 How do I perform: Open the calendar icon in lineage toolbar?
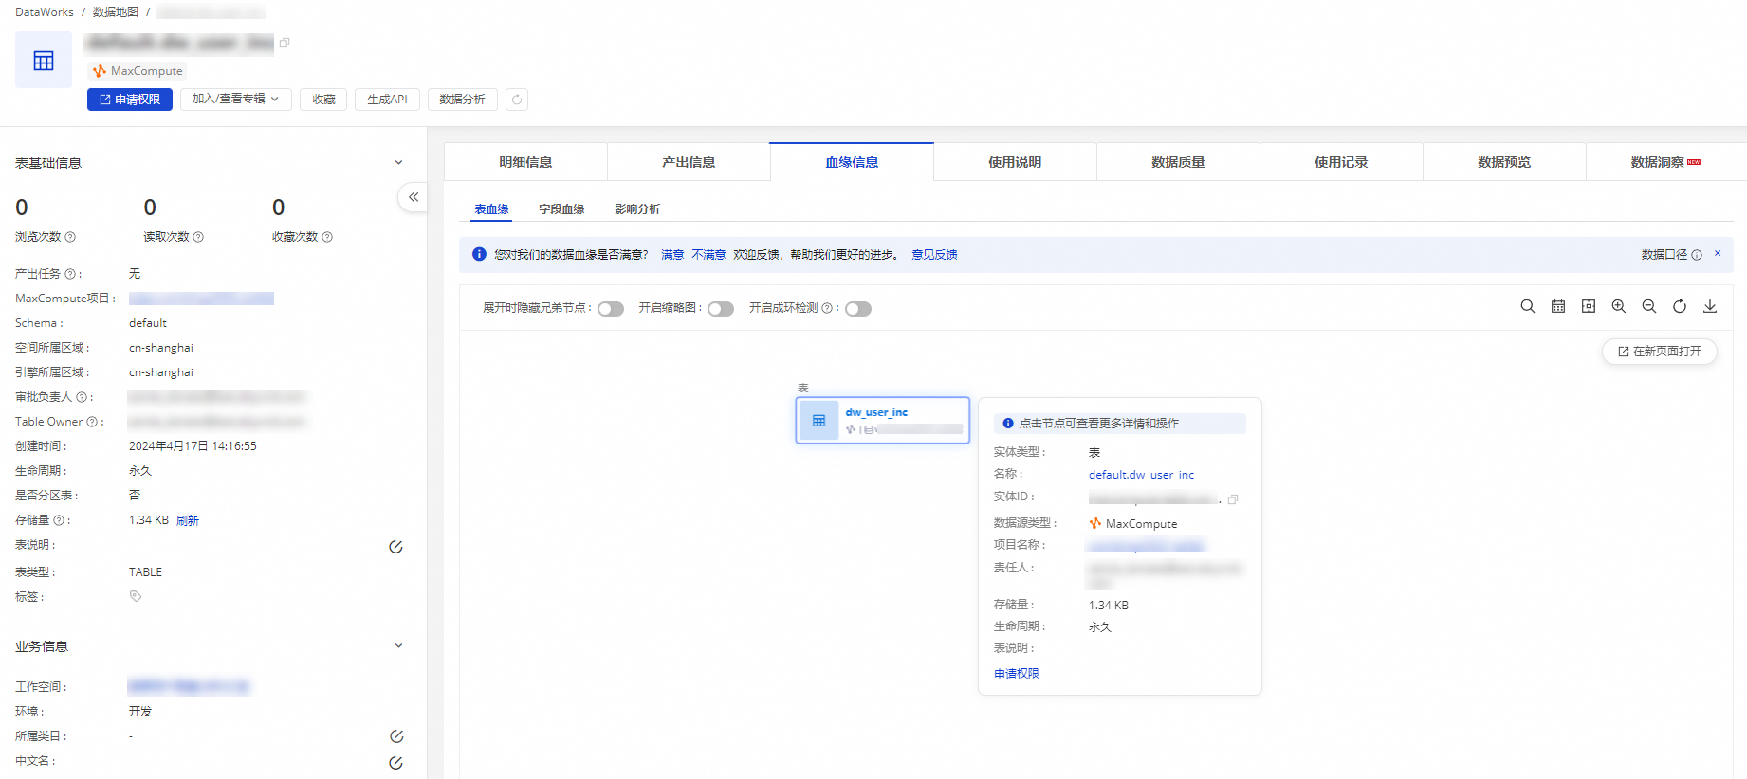1557,306
